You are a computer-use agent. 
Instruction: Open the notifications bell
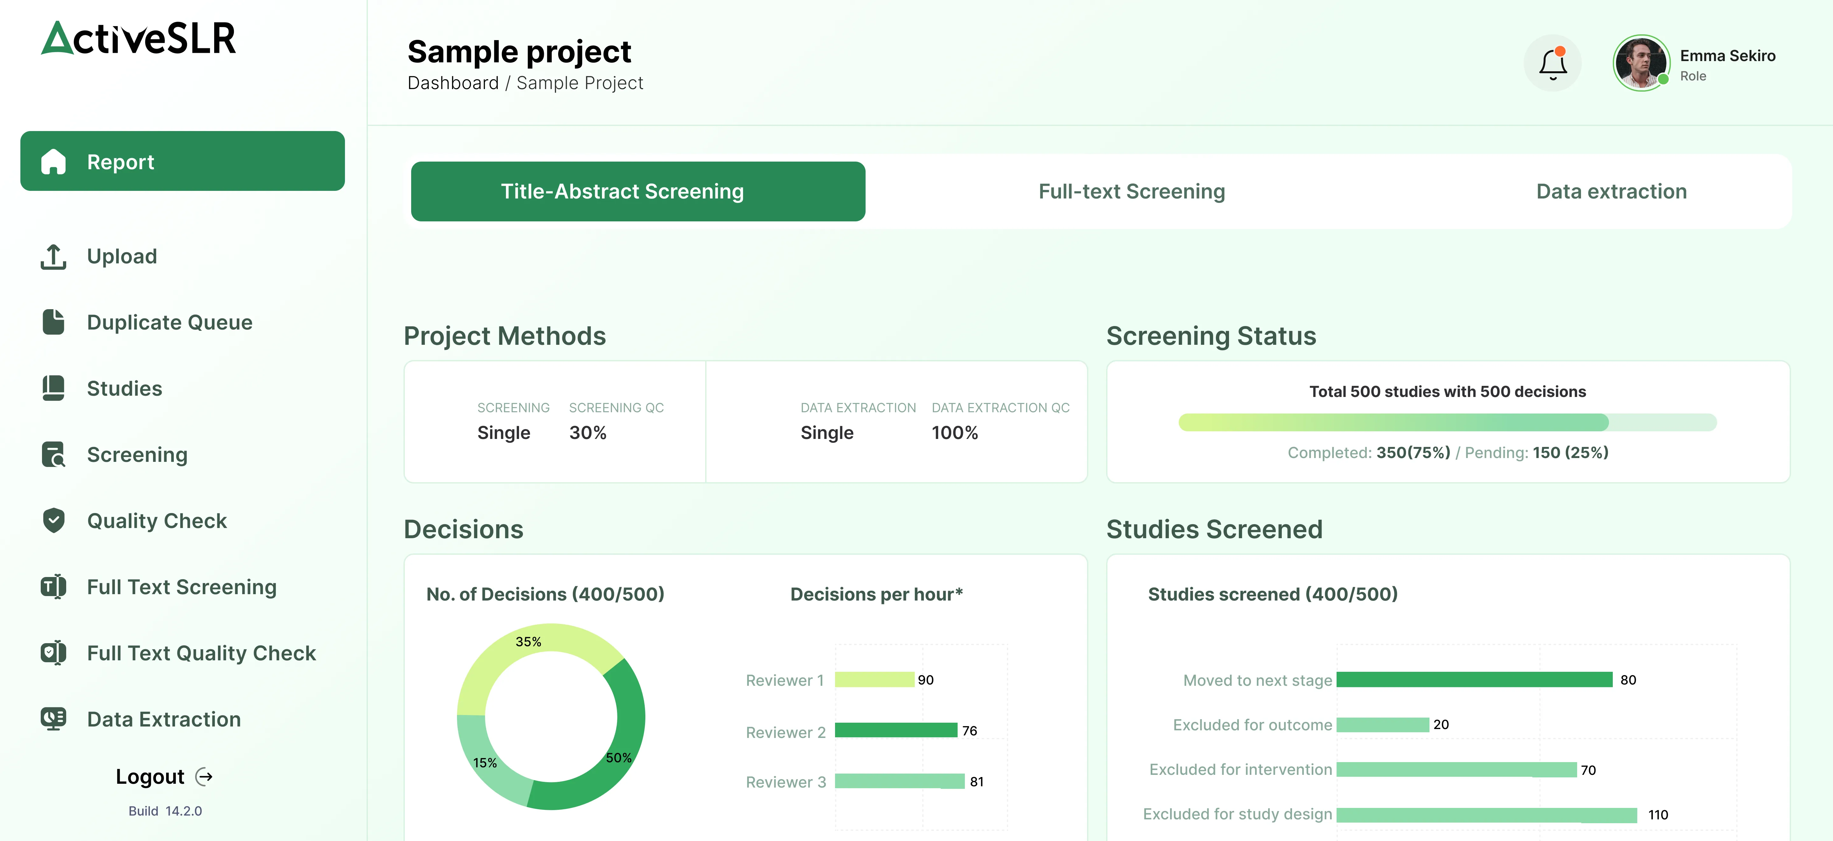pos(1553,63)
